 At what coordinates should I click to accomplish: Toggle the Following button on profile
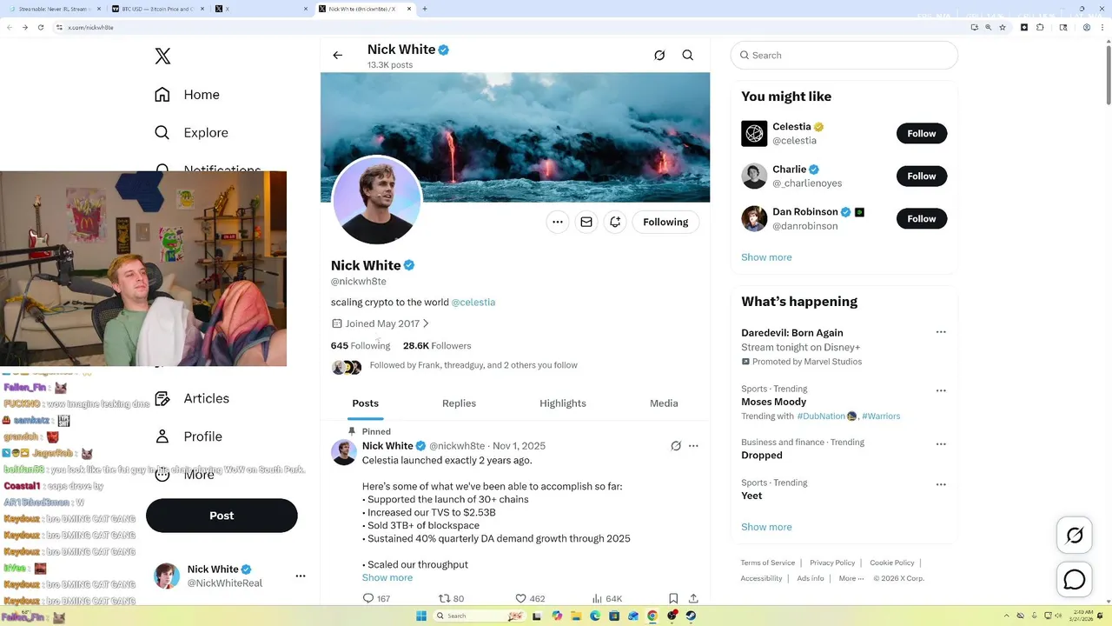coord(665,222)
